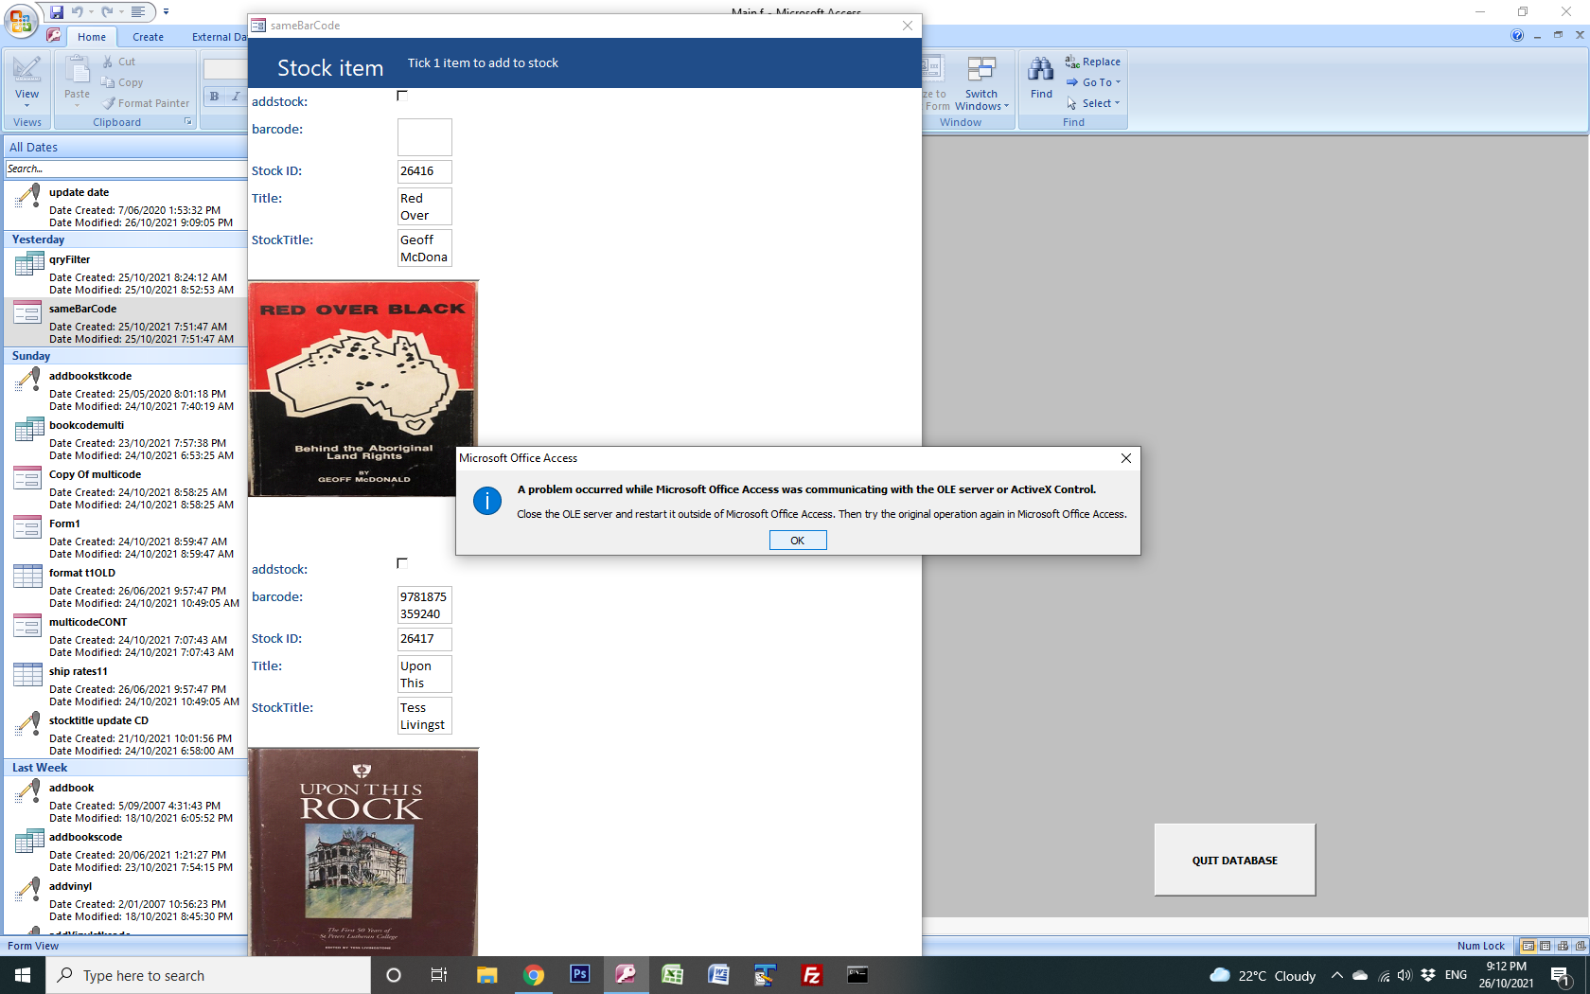Click OK in the Microsoft Office Access dialog
1590x994 pixels.
pos(797,541)
